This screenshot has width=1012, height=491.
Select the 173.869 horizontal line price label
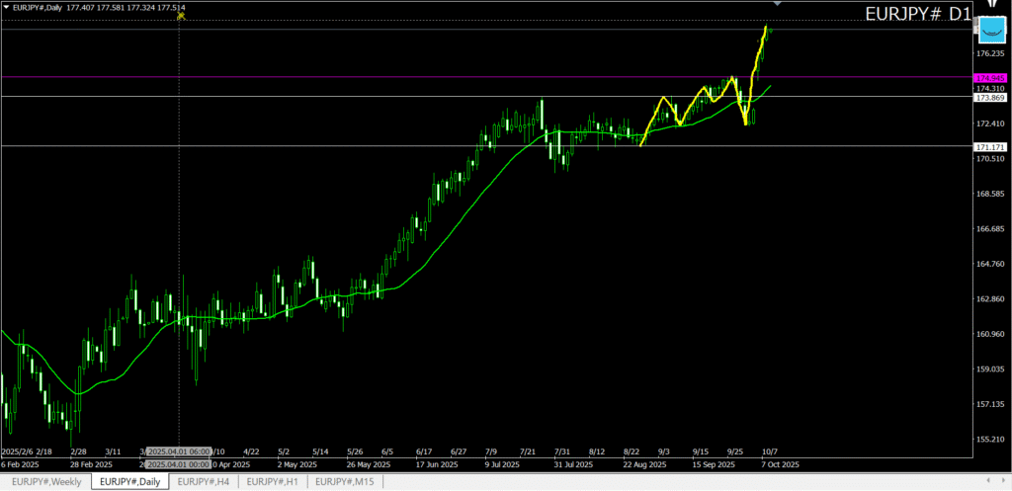pyautogui.click(x=989, y=97)
